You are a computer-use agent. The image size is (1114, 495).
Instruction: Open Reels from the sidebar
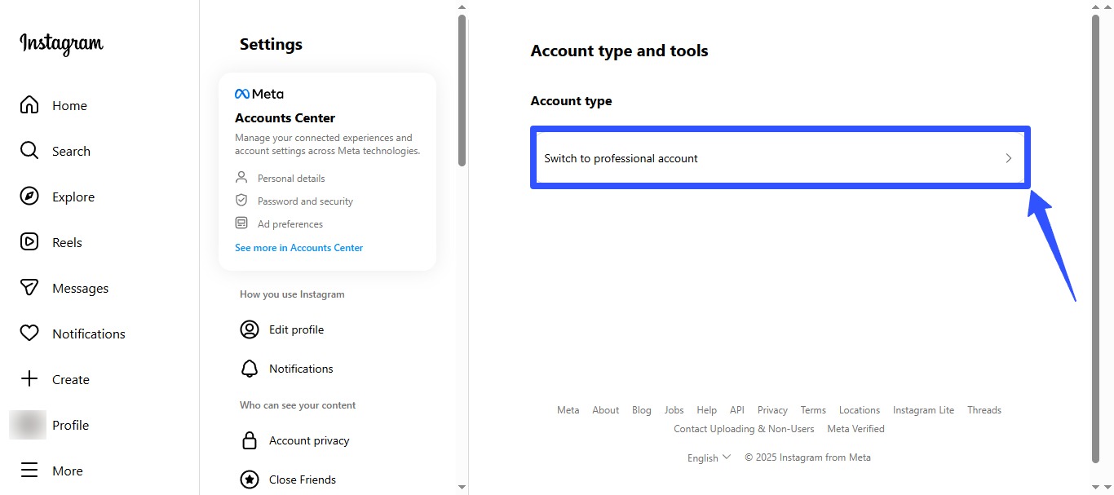tap(29, 242)
